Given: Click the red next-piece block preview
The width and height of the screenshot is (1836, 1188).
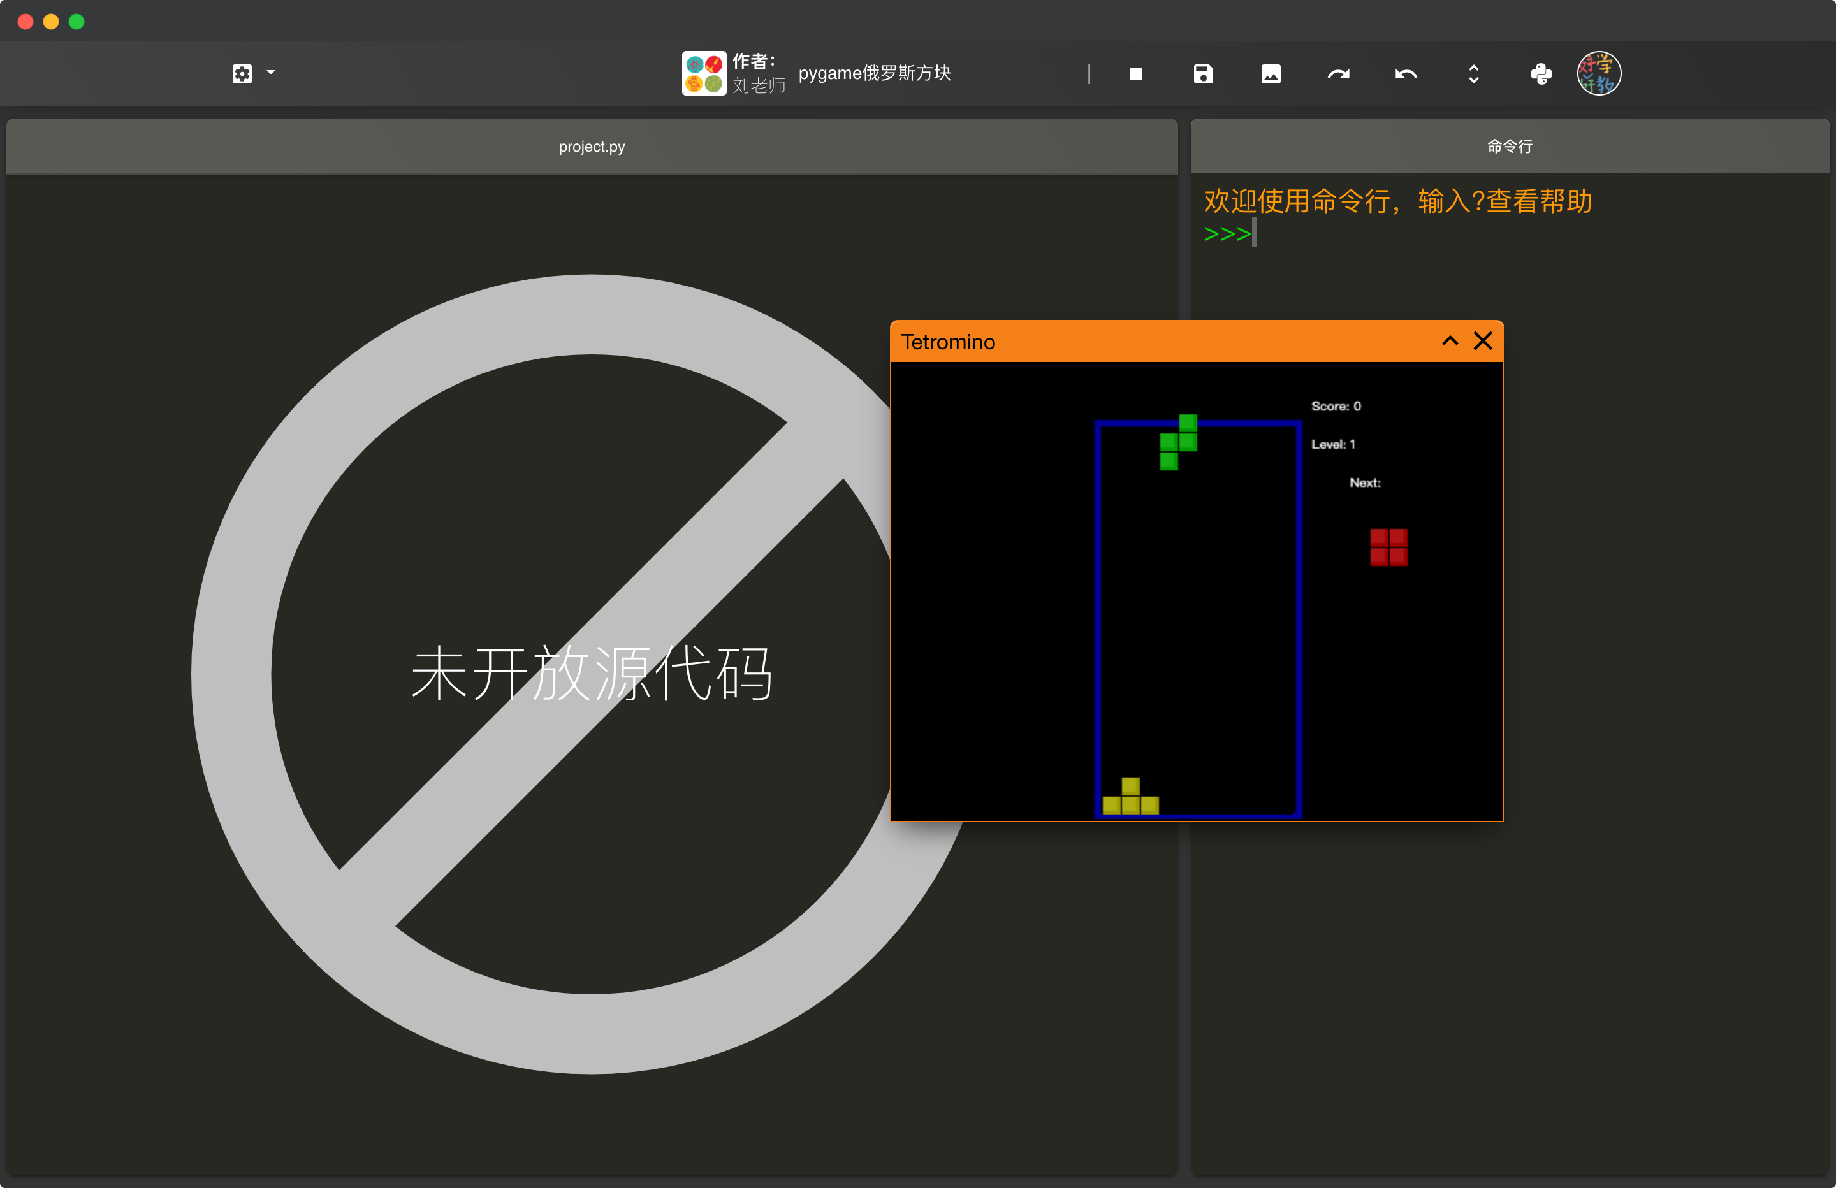Looking at the screenshot, I should pos(1388,547).
